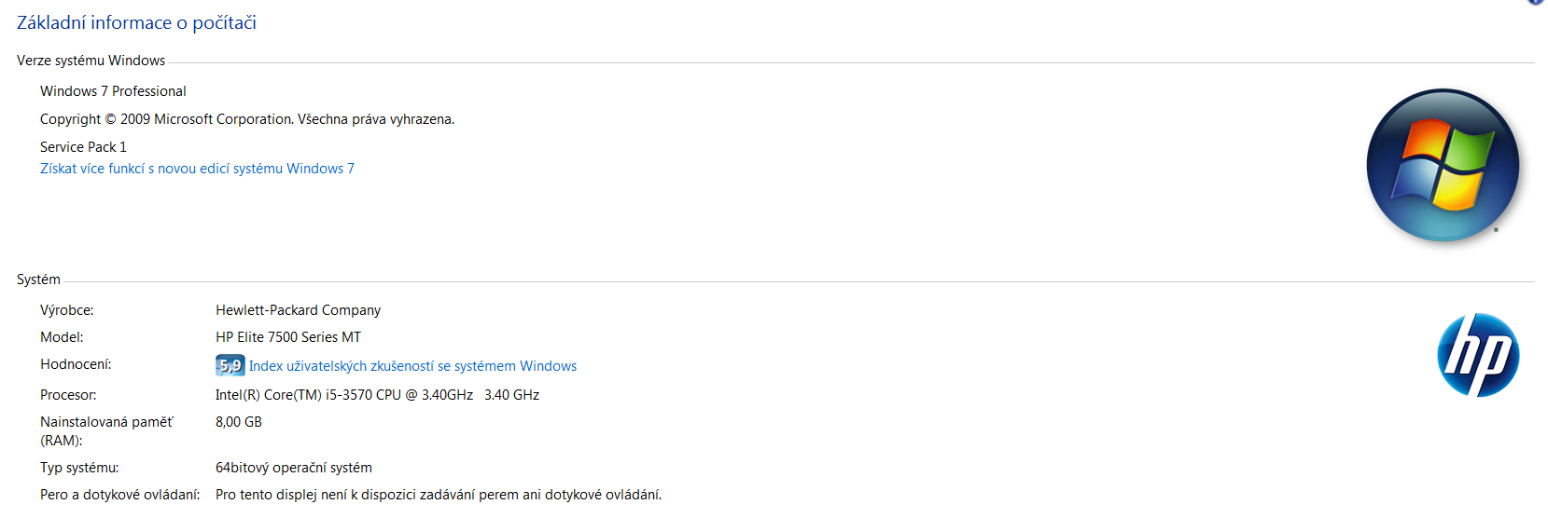Click the 'Procesor:' label

point(68,395)
